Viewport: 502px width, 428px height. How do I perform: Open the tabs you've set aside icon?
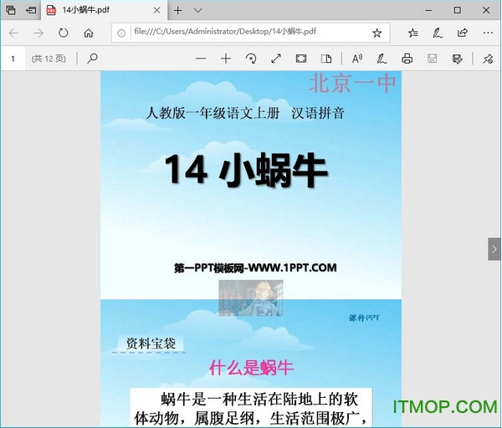pyautogui.click(x=10, y=10)
